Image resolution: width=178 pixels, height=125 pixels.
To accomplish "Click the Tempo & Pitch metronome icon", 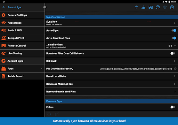I will (x=3, y=38).
